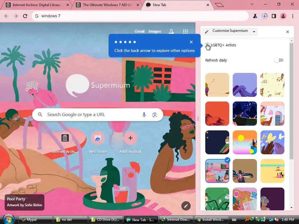Toggle the side panel icon in toolbar
This screenshot has height=224, width=299.
[274, 16]
